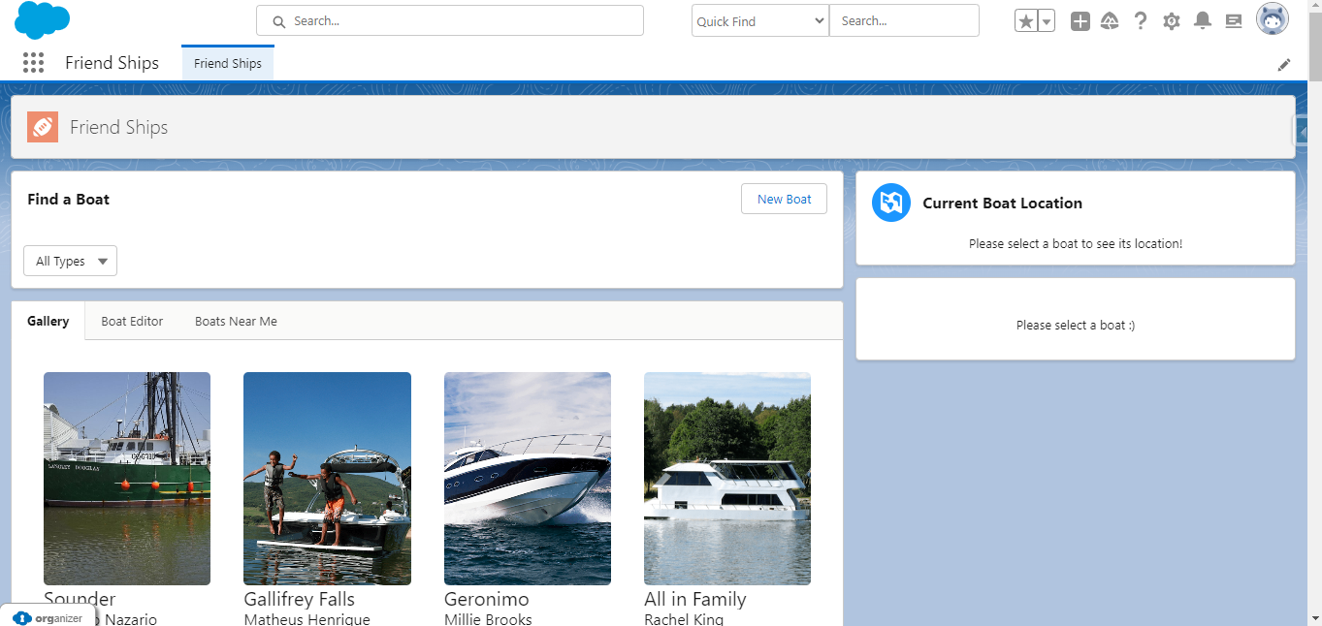Screen dimensions: 1322x626
Task: Expand the All Types boat filter dropdown
Action: [x=71, y=261]
